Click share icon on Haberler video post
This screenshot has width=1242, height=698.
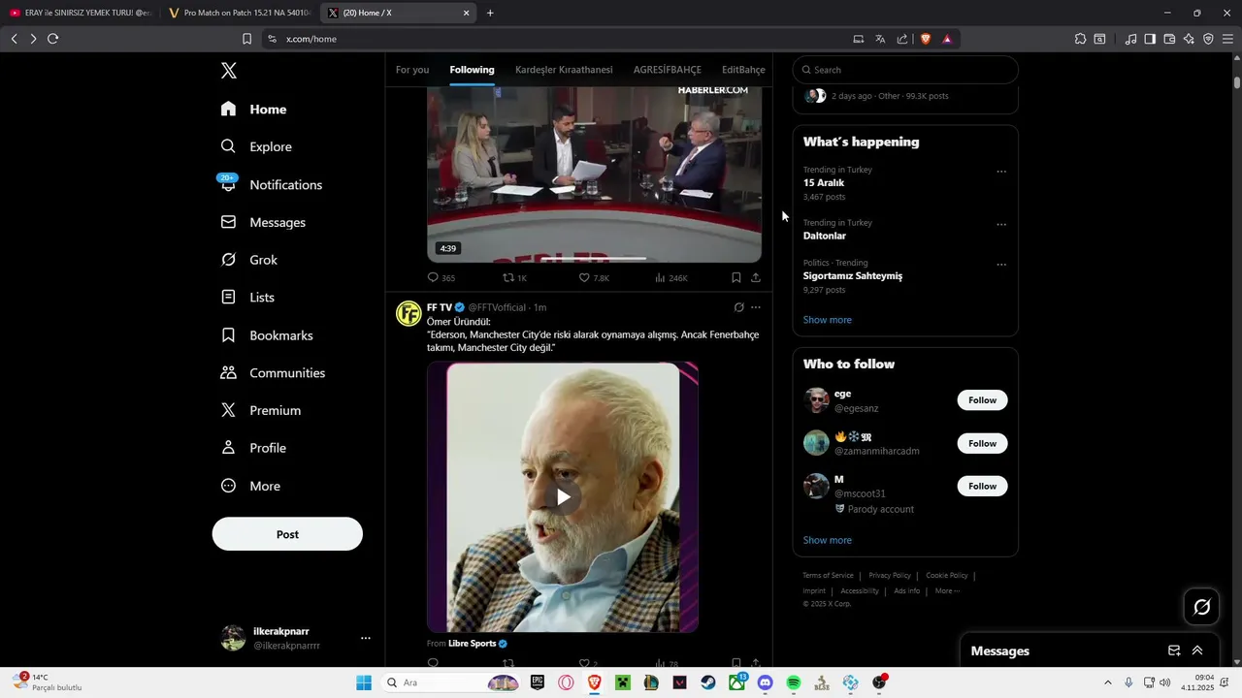(x=756, y=277)
